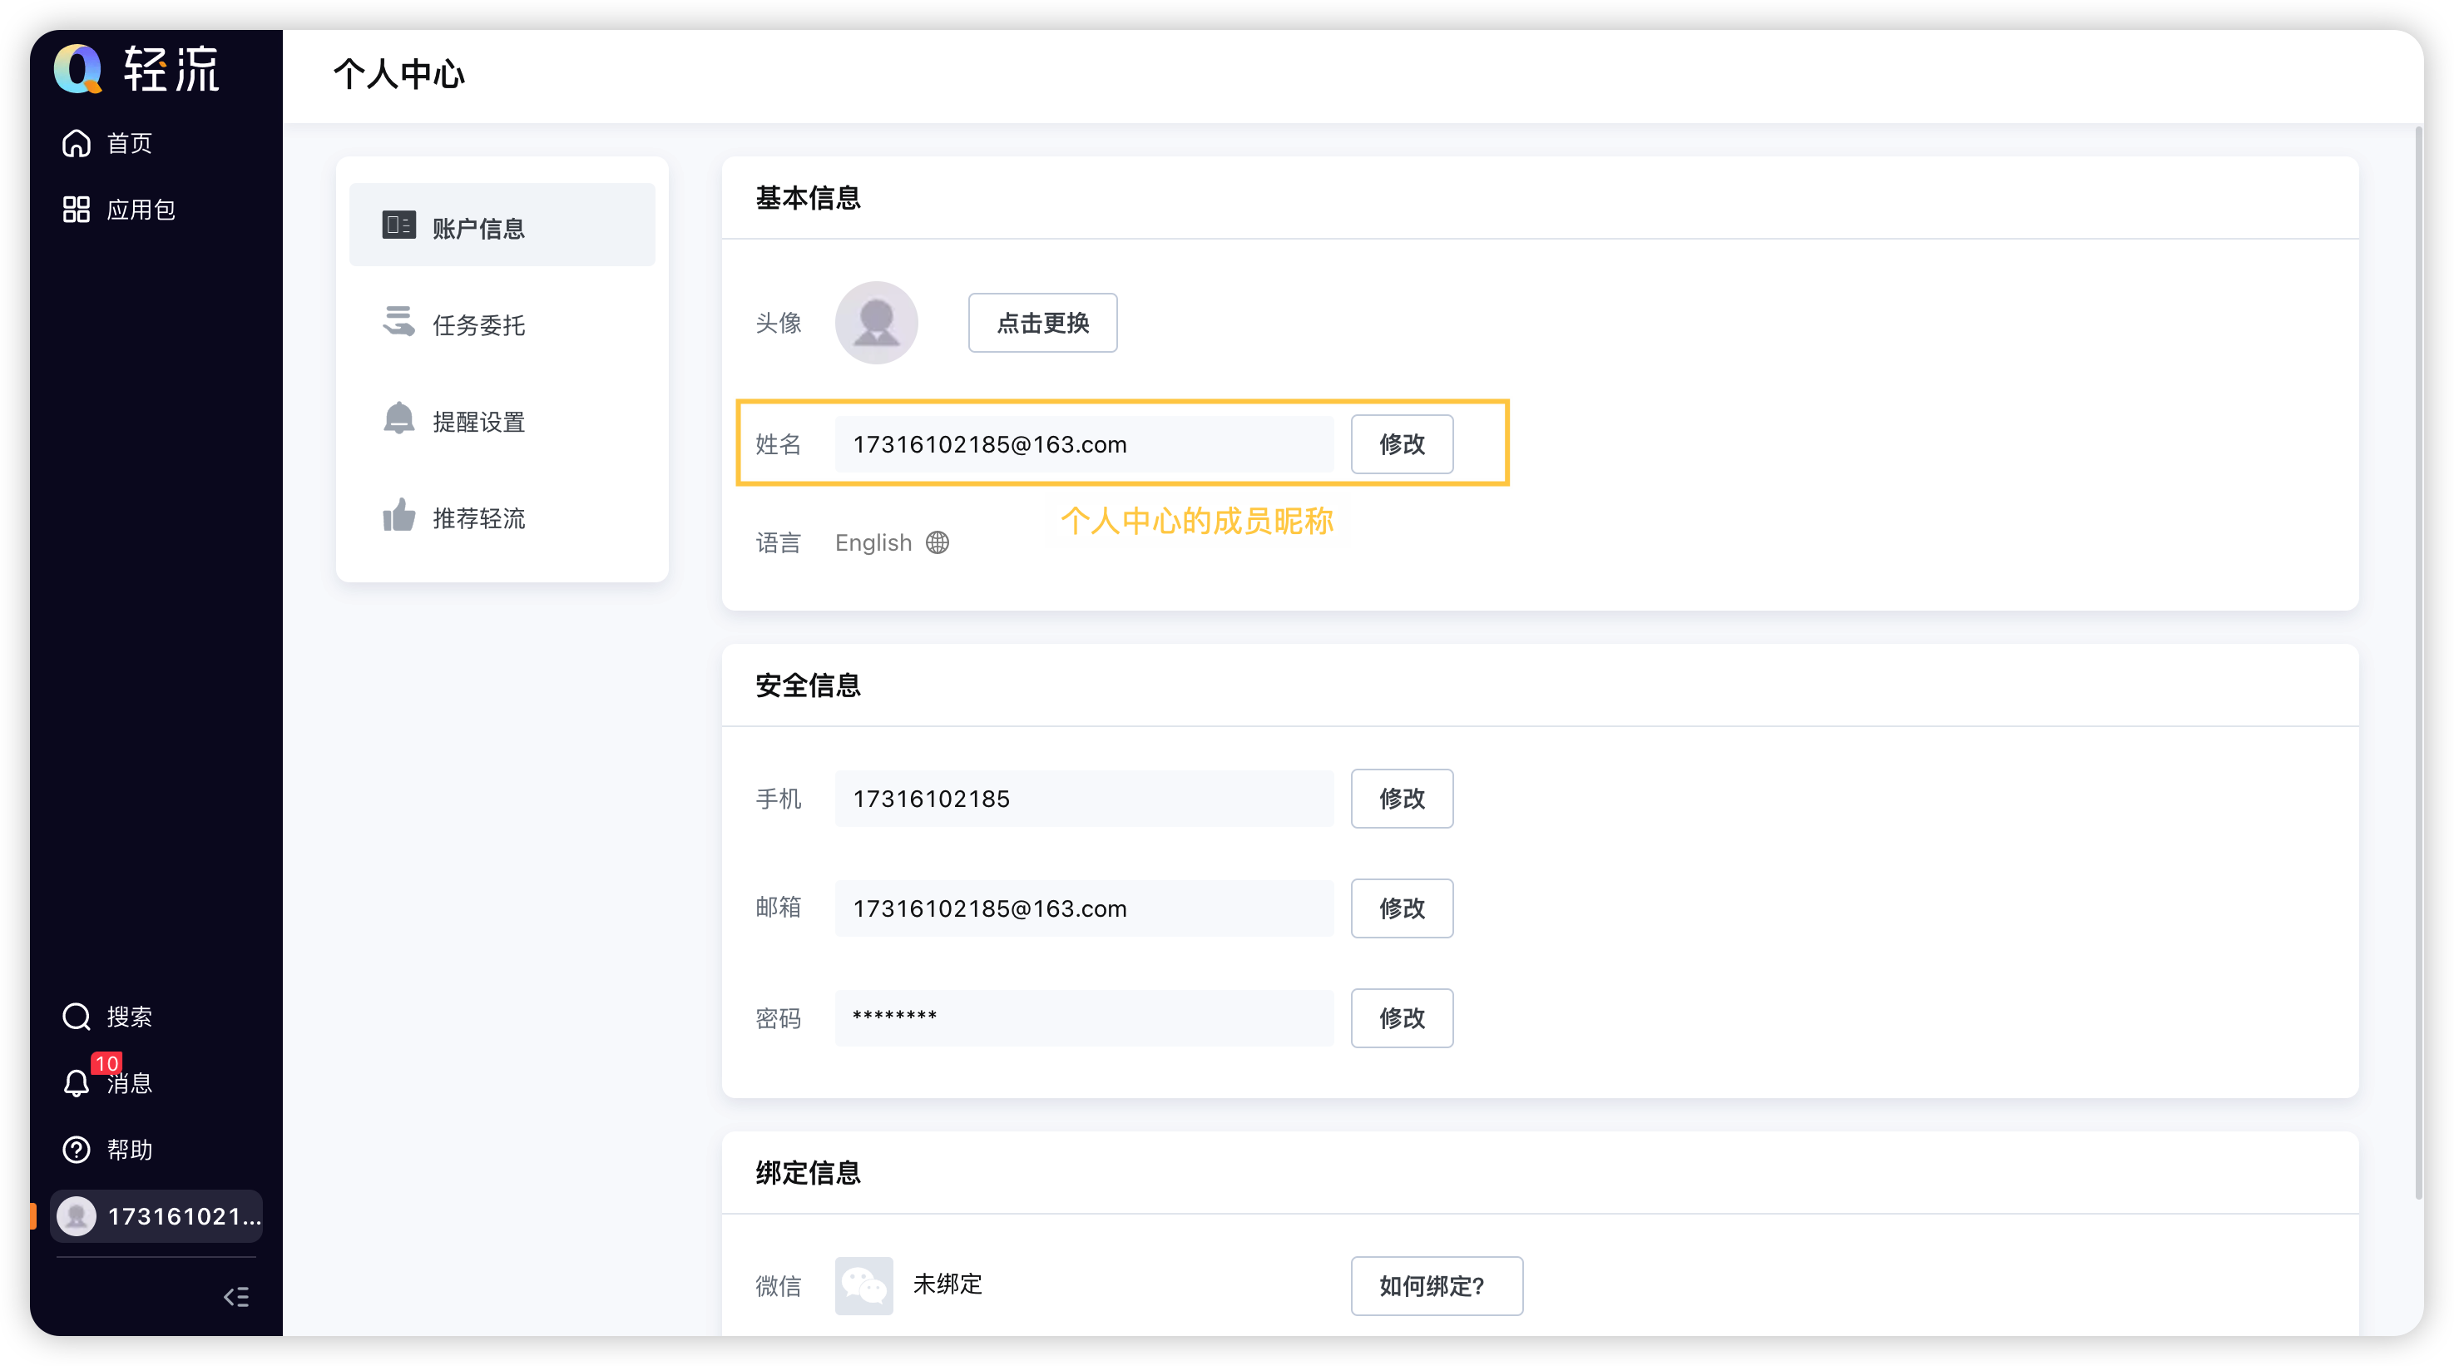The width and height of the screenshot is (2454, 1366).
Task: Open 应用包 in the sidebar
Action: [x=141, y=210]
